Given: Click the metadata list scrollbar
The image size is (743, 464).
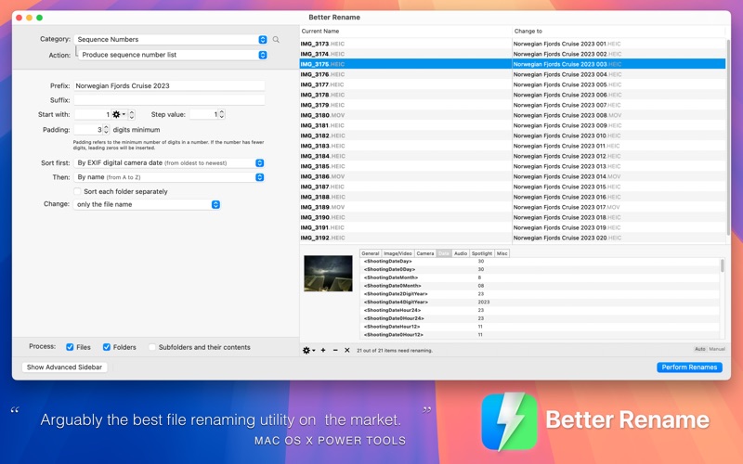Looking at the screenshot, I should [723, 265].
